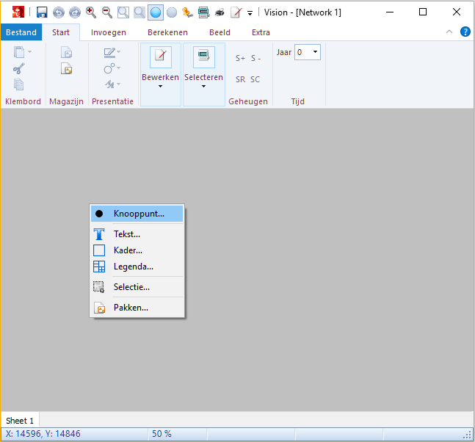Expand the Bewerken dropdown arrow
The height and width of the screenshot is (442, 475).
[160, 87]
